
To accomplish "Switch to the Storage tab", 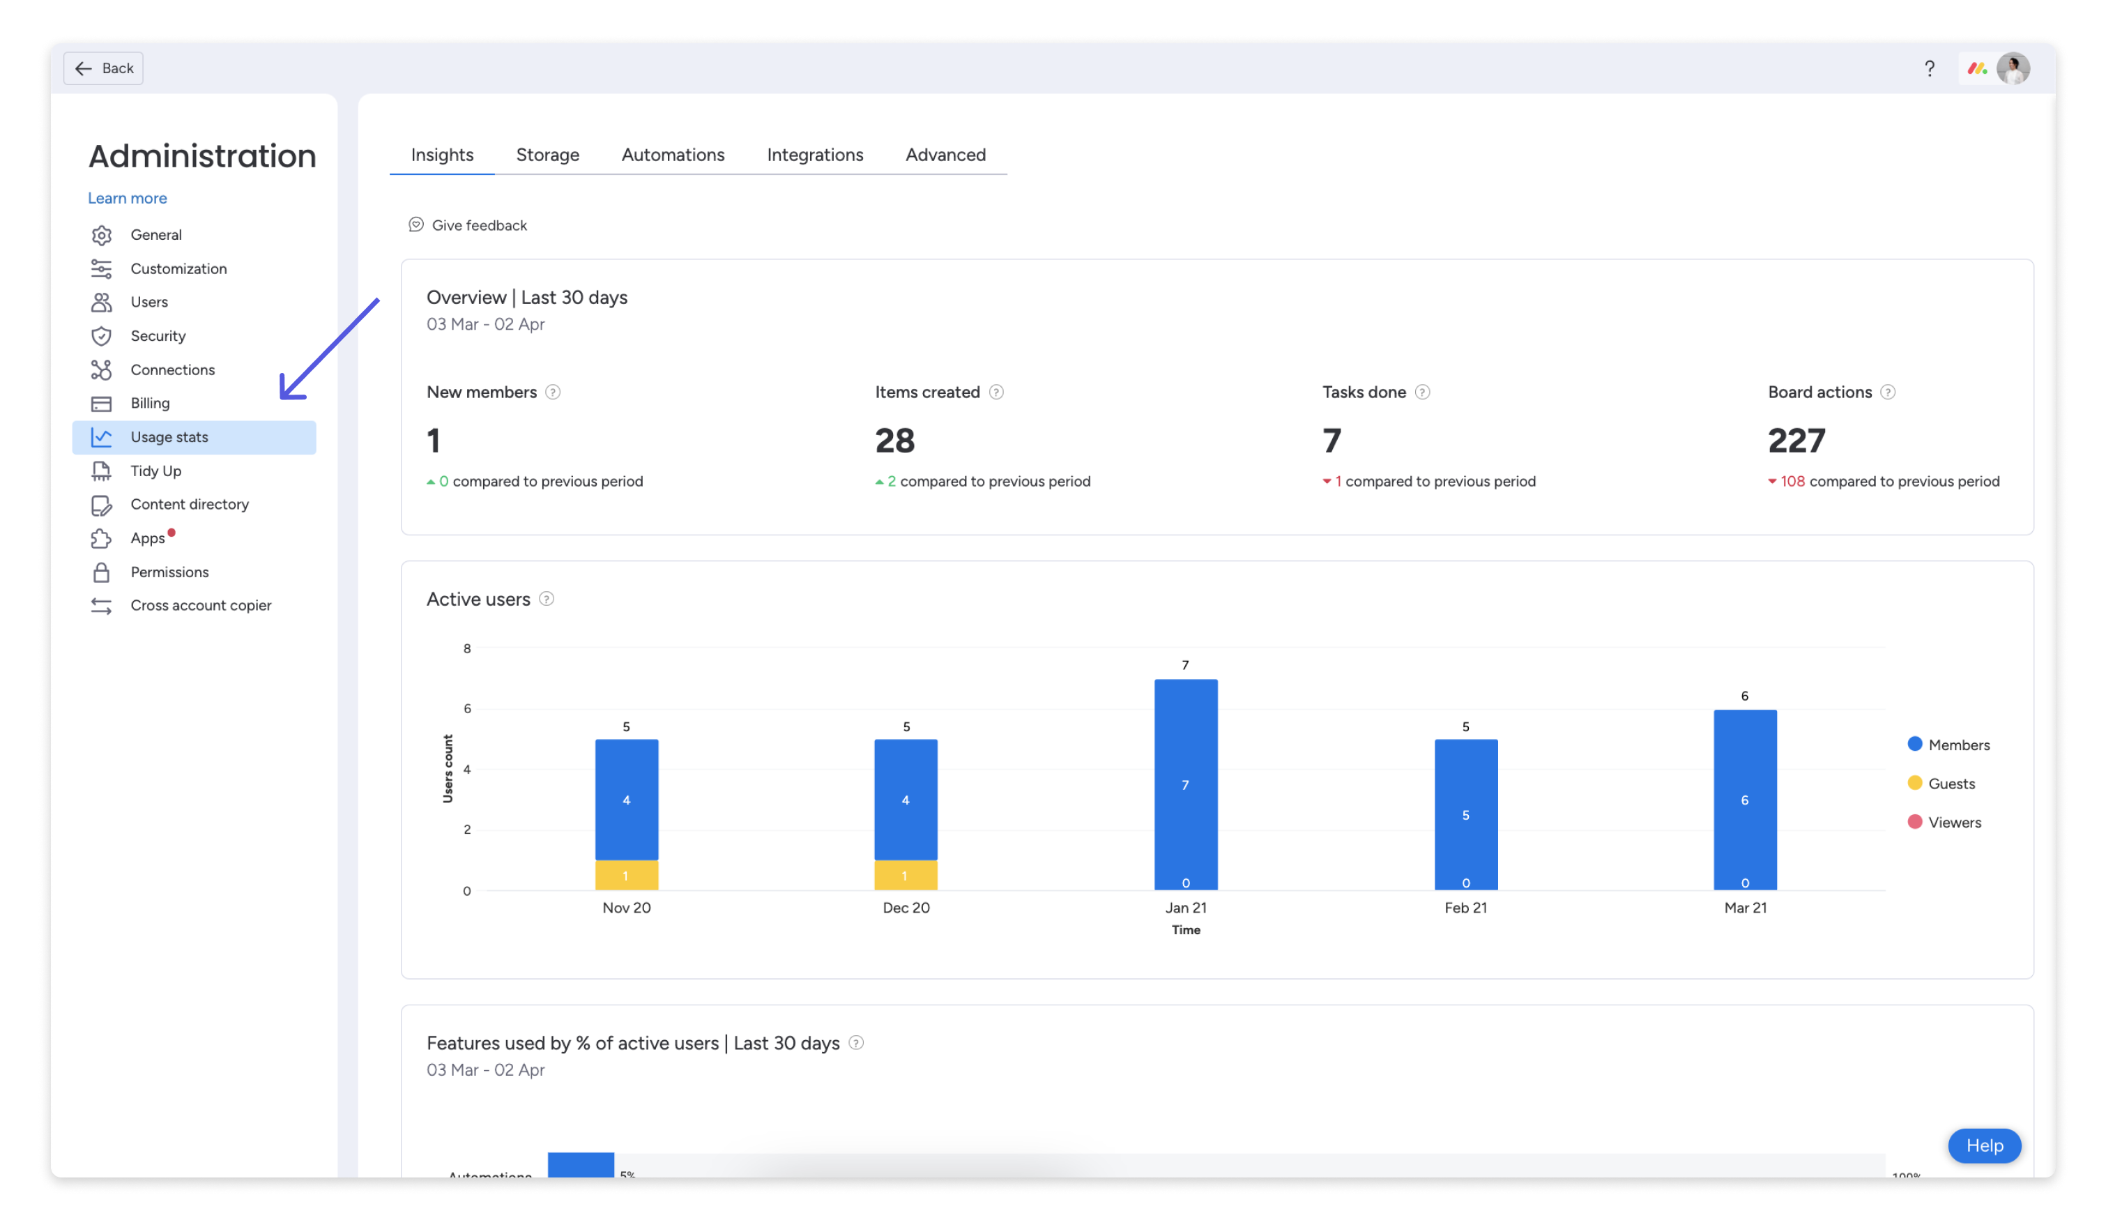I will tap(547, 155).
